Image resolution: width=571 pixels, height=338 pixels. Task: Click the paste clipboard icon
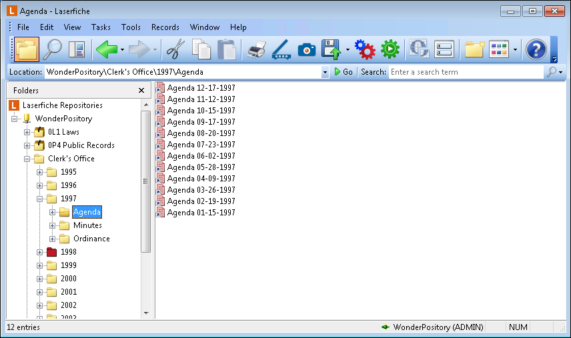tap(227, 49)
